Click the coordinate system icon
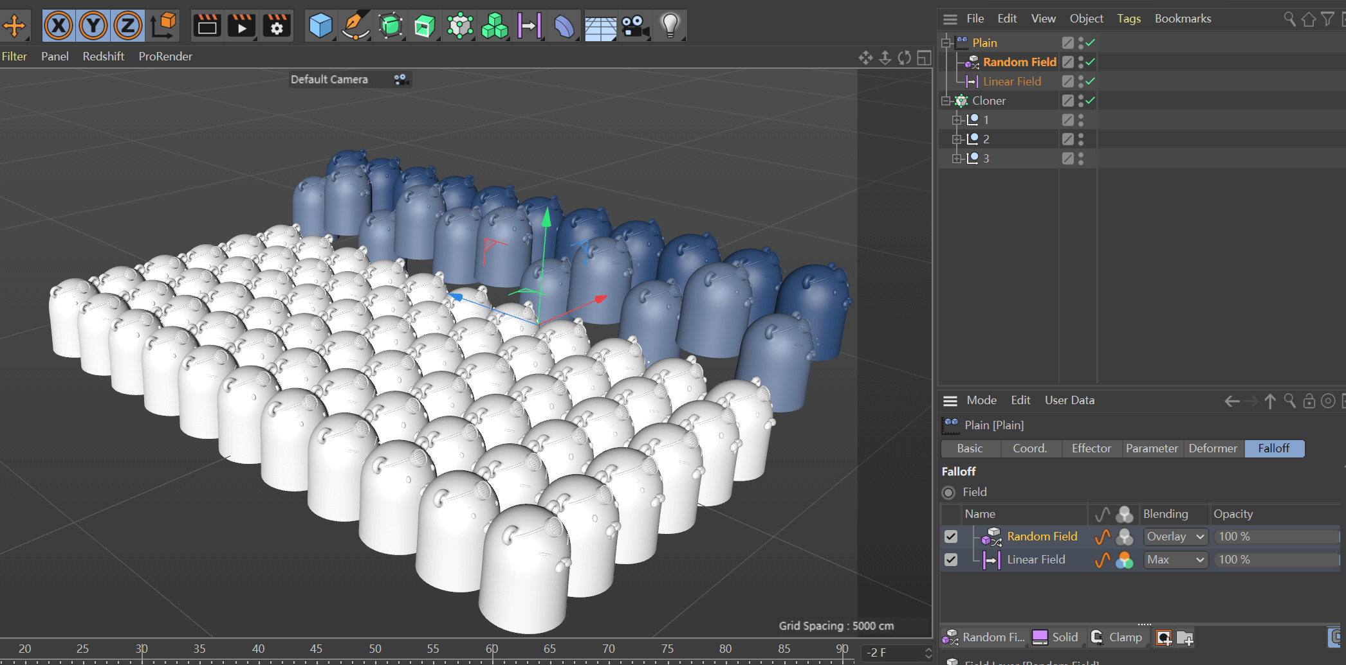 pyautogui.click(x=164, y=26)
